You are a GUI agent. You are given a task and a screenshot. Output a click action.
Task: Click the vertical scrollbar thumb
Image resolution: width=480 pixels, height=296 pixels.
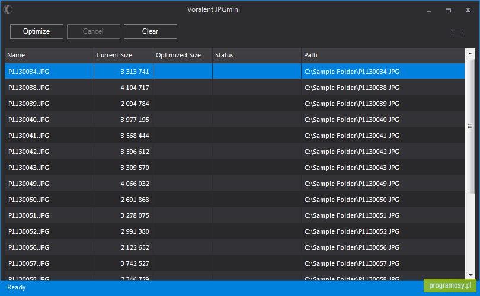click(x=470, y=126)
